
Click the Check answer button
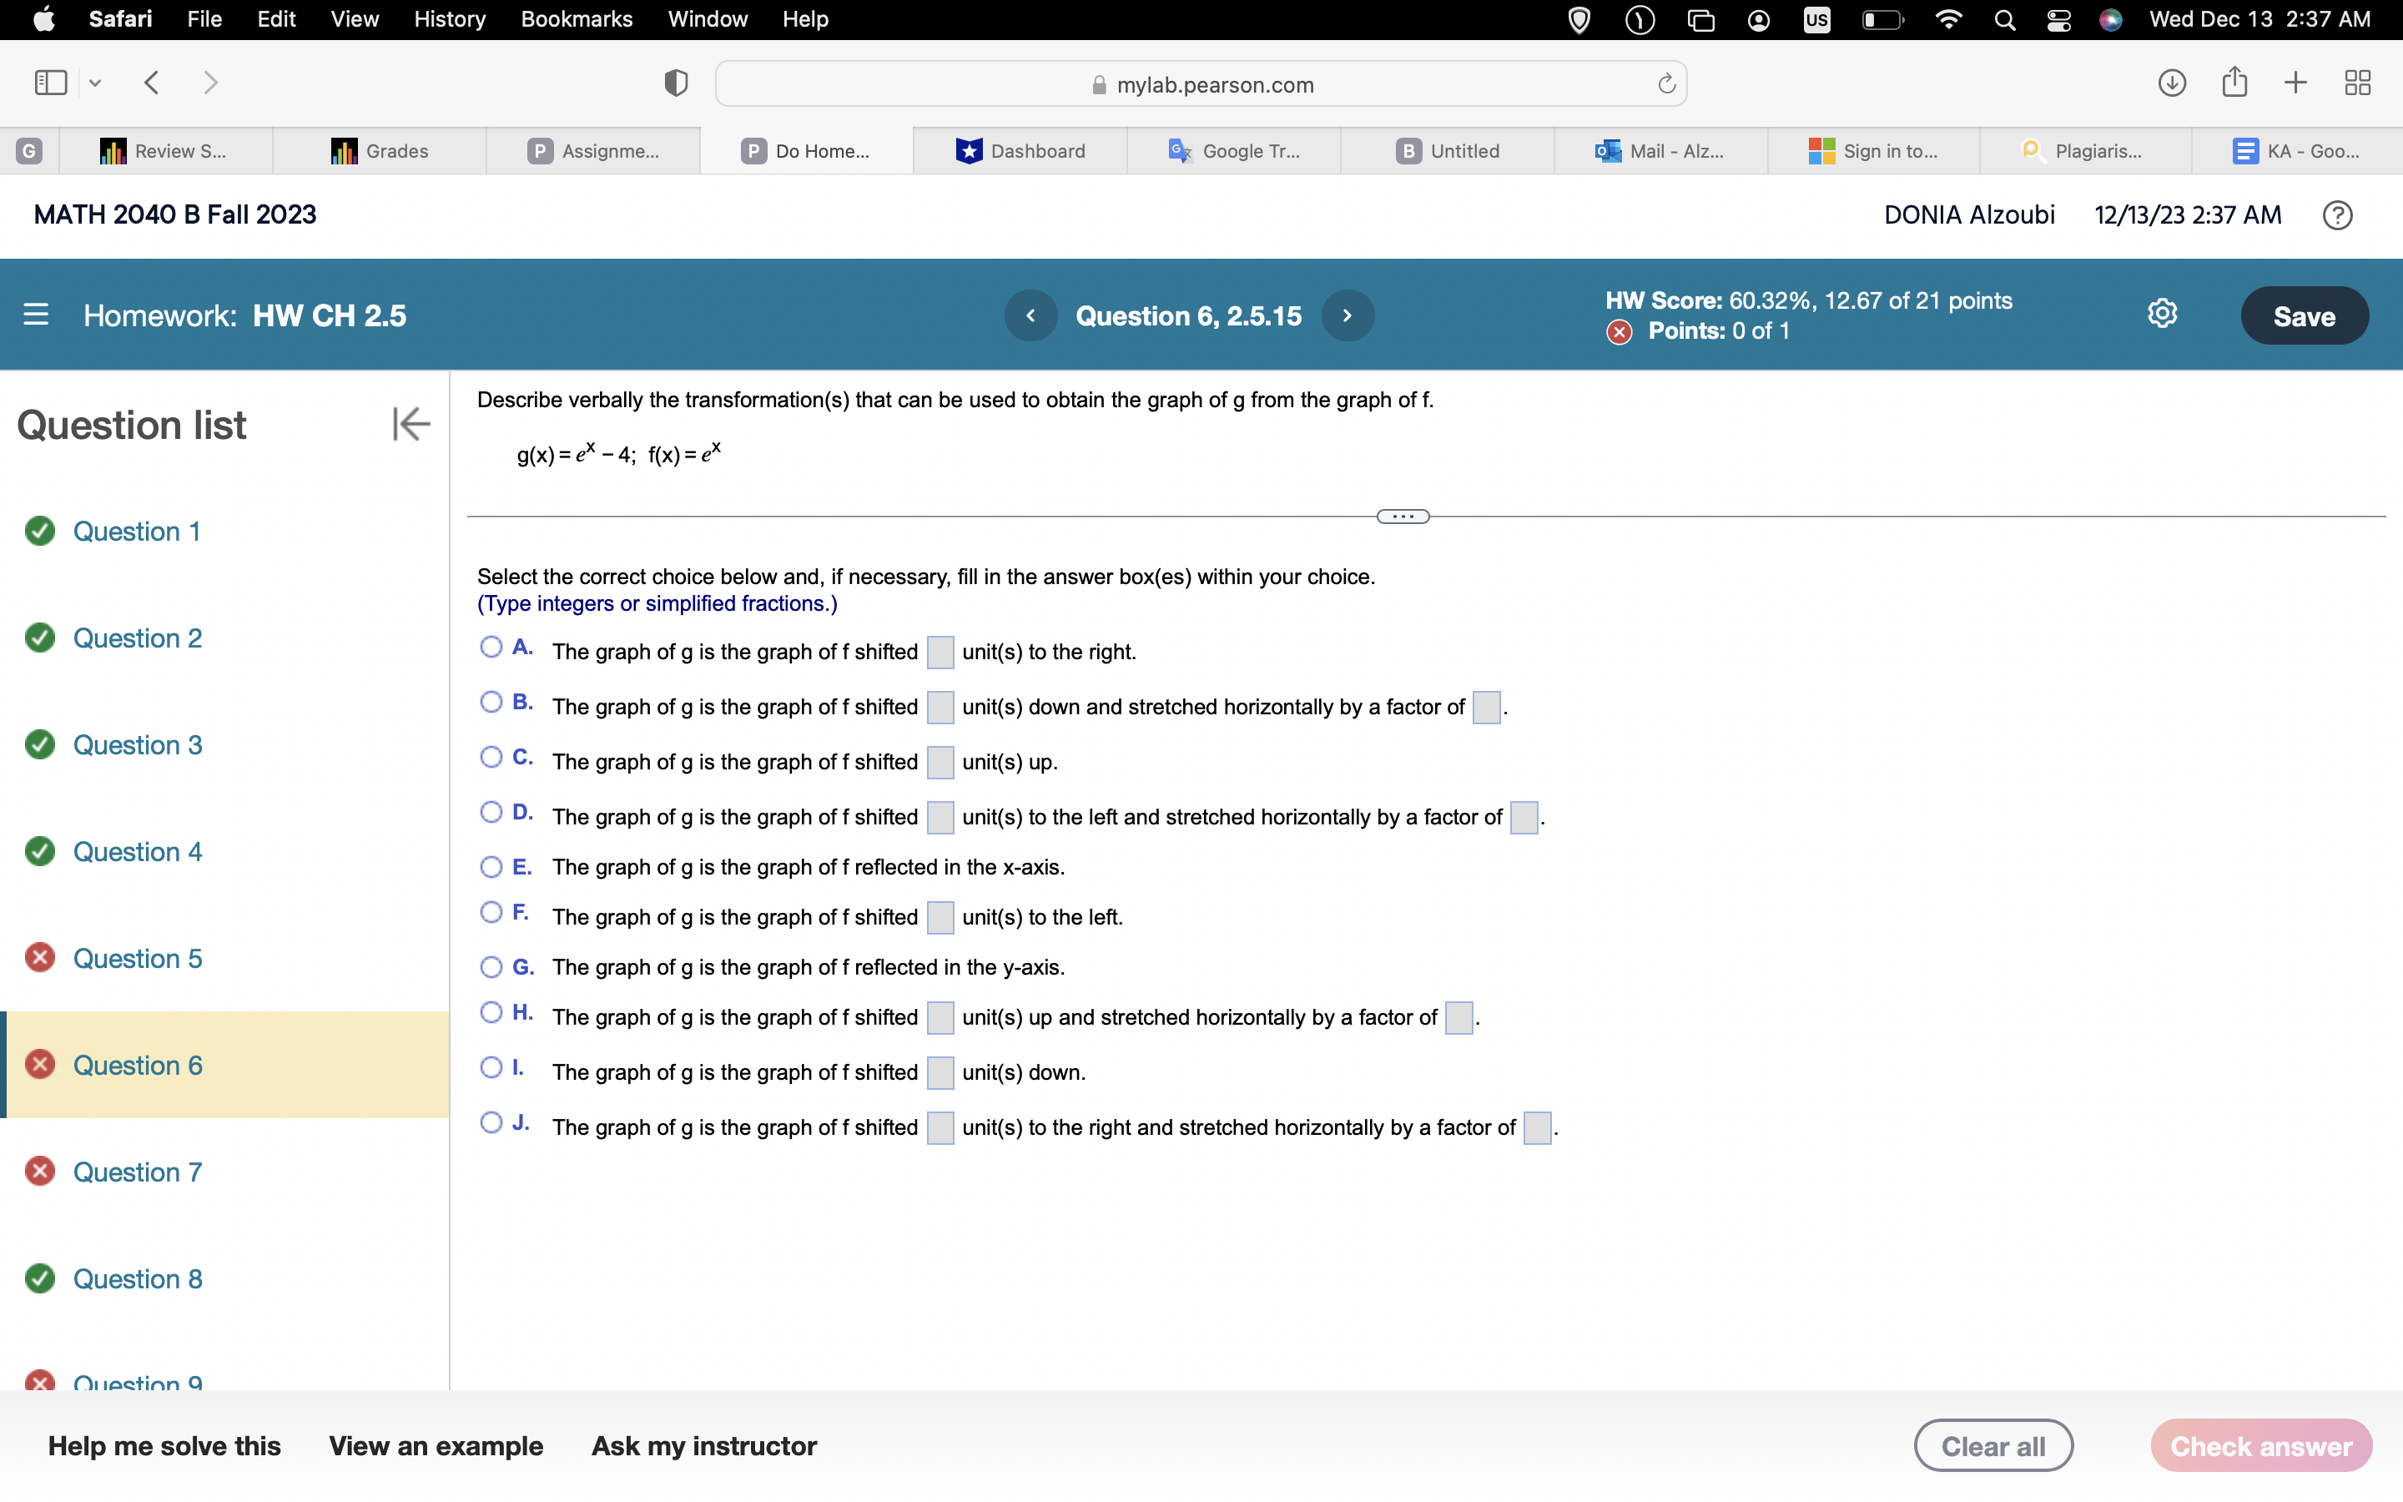(2260, 1445)
